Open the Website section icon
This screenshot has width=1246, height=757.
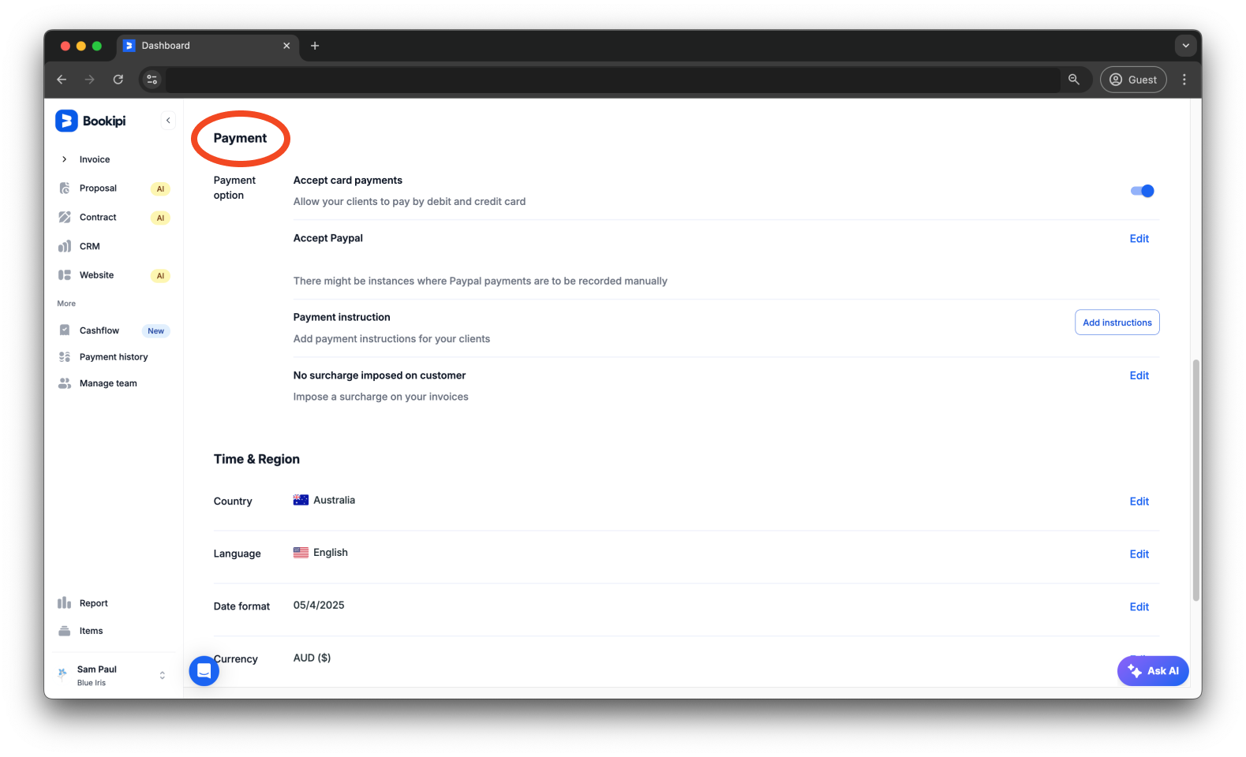(x=65, y=275)
